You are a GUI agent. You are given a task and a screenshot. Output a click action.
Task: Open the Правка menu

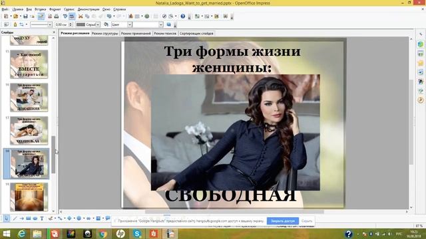click(x=18, y=9)
